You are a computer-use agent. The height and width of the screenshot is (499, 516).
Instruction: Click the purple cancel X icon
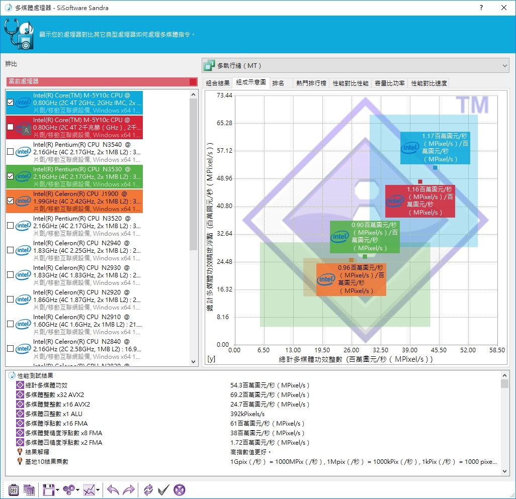tap(180, 490)
